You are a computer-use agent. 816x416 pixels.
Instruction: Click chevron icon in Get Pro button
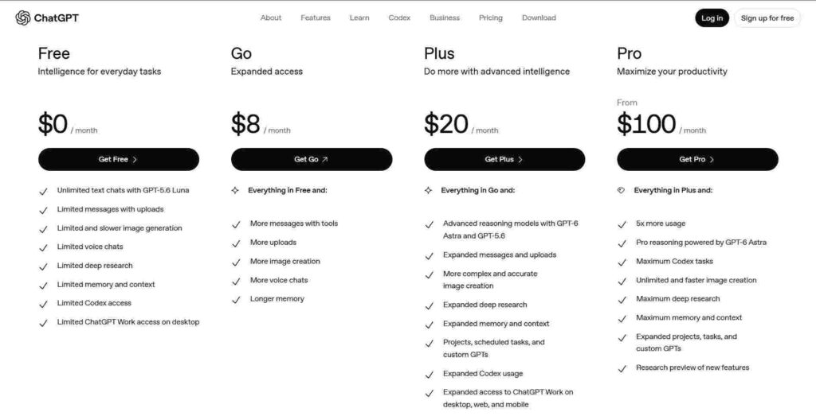point(712,159)
